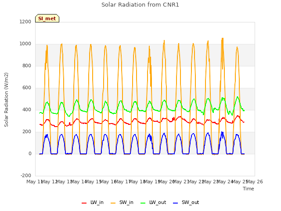
Task: Click the y-axis title Solar Radiation (W/m2)
Action: [x=6, y=100]
